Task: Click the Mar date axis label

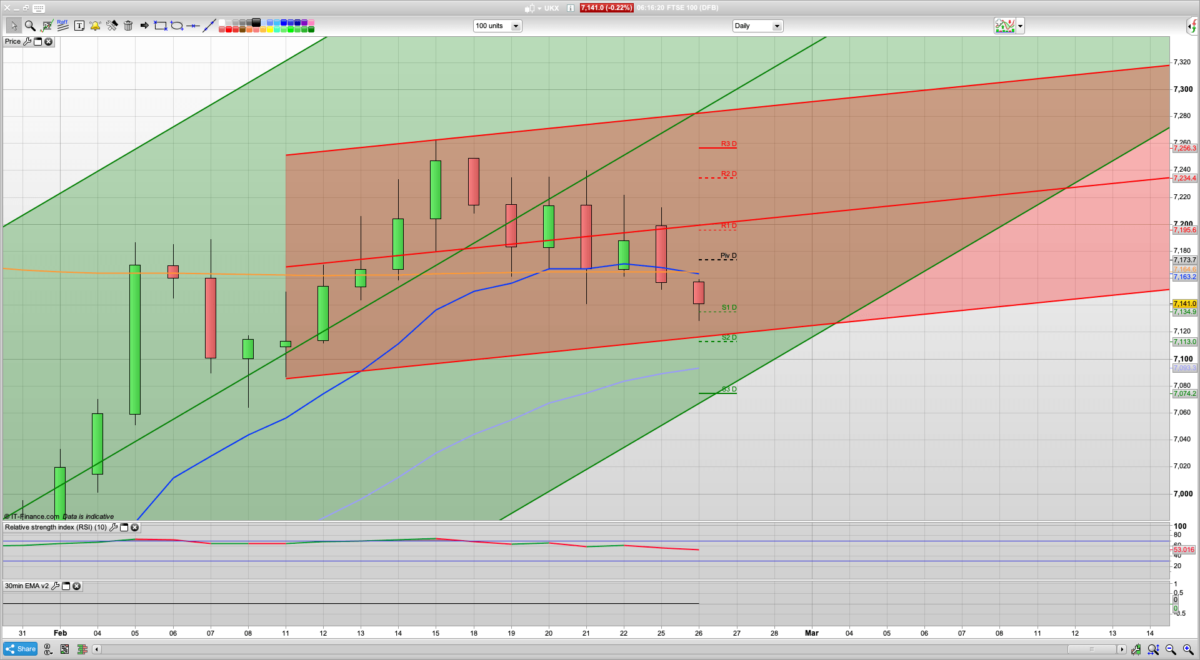Action: (811, 633)
